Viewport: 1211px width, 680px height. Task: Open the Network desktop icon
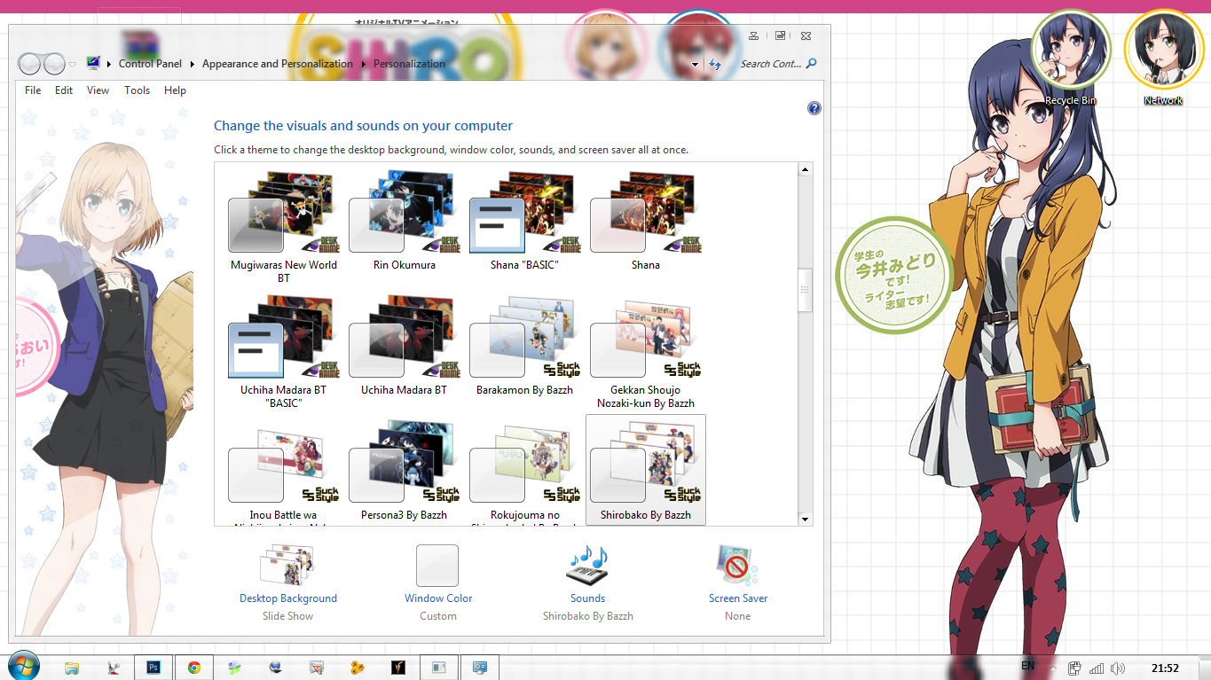[1163, 59]
